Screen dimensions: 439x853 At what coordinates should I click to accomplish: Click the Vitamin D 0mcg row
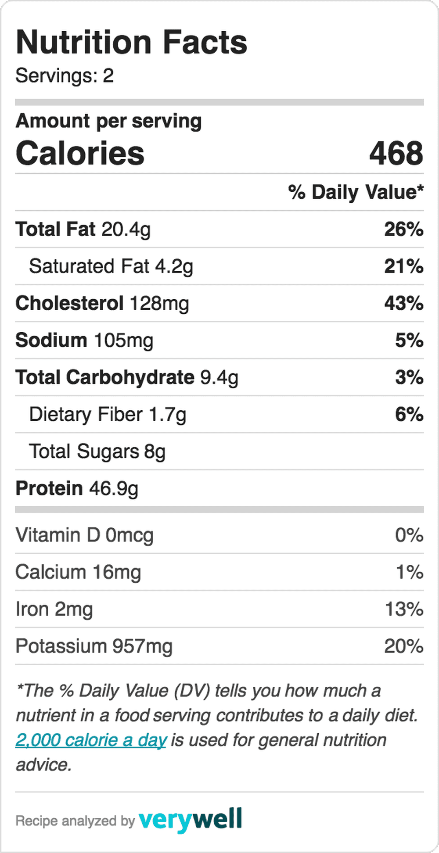pyautogui.click(x=219, y=535)
